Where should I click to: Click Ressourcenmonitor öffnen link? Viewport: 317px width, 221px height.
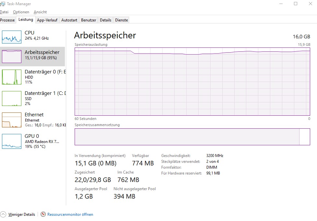click(70, 214)
